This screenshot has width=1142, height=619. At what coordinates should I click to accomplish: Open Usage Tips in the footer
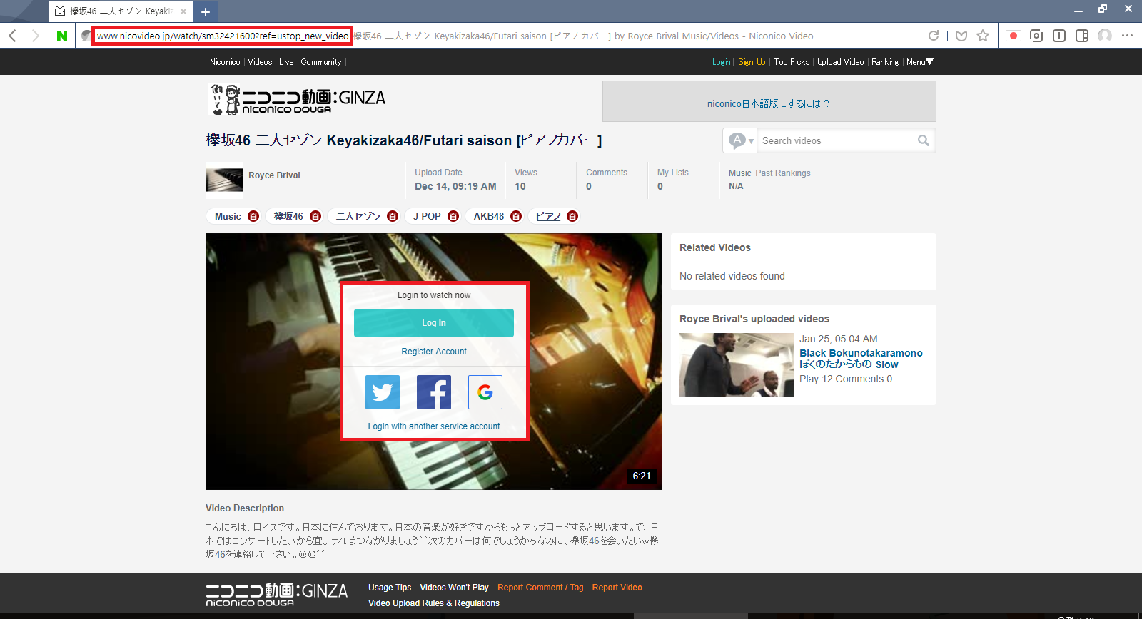point(390,588)
